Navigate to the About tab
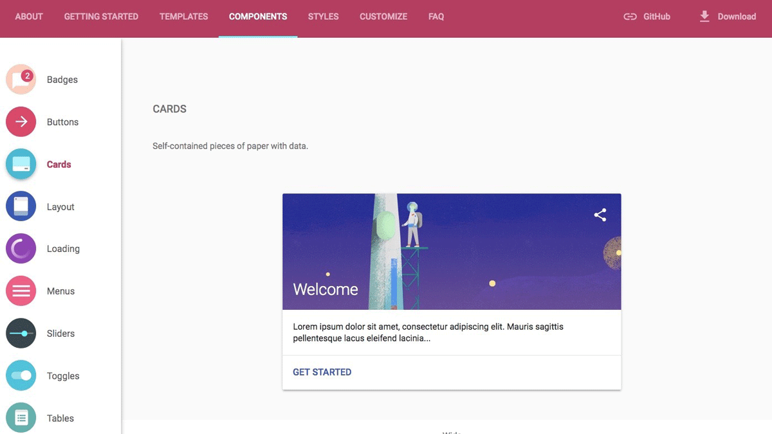The width and height of the screenshot is (772, 434). (29, 17)
